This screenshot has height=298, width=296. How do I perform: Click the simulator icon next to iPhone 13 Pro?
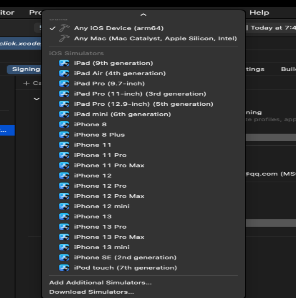(64, 227)
